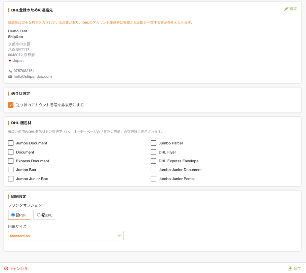Click the 京都市中京区 address line
The image size is (306, 273).
(x=19, y=44)
